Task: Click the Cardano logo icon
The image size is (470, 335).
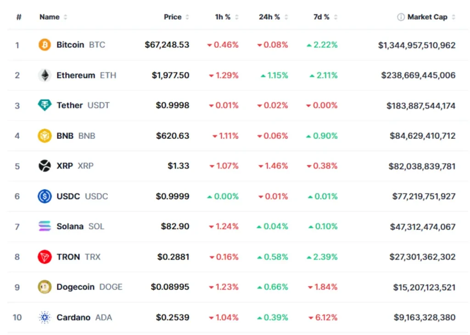Action: pyautogui.click(x=45, y=317)
